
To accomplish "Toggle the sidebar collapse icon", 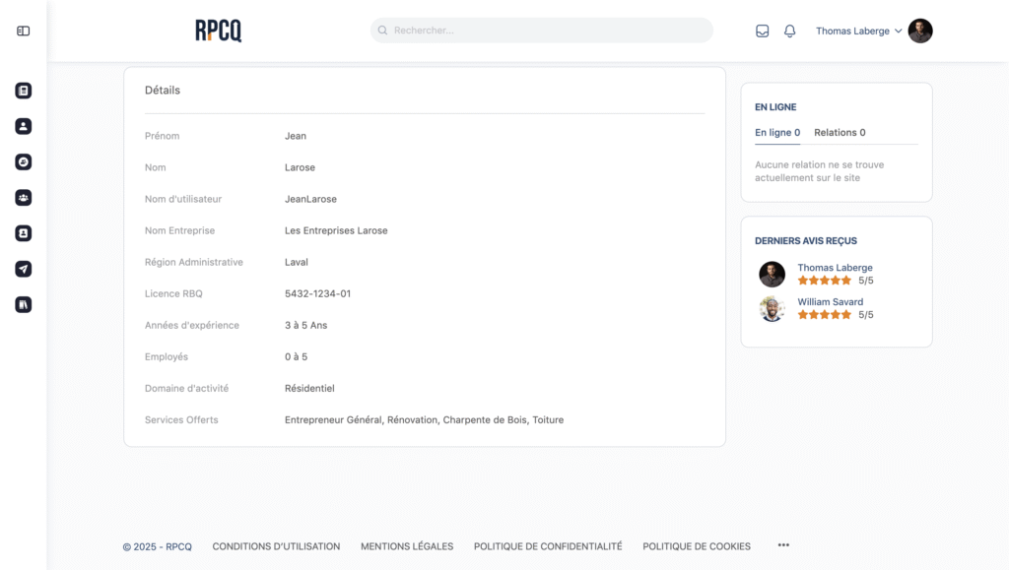I will (x=24, y=31).
